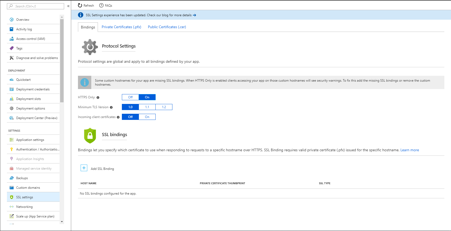The image size is (451, 231).
Task: Click the blog details arrow in banner
Action: (x=195, y=15)
